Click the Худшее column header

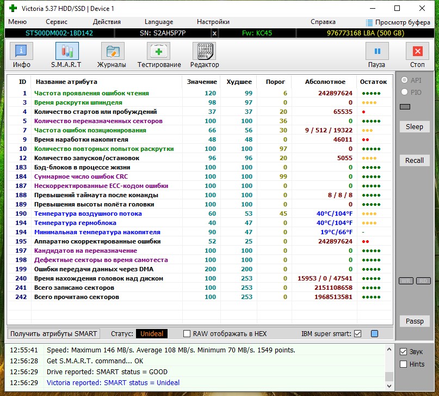tap(239, 82)
